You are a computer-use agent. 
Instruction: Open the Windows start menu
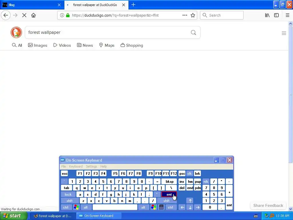tap(13, 216)
